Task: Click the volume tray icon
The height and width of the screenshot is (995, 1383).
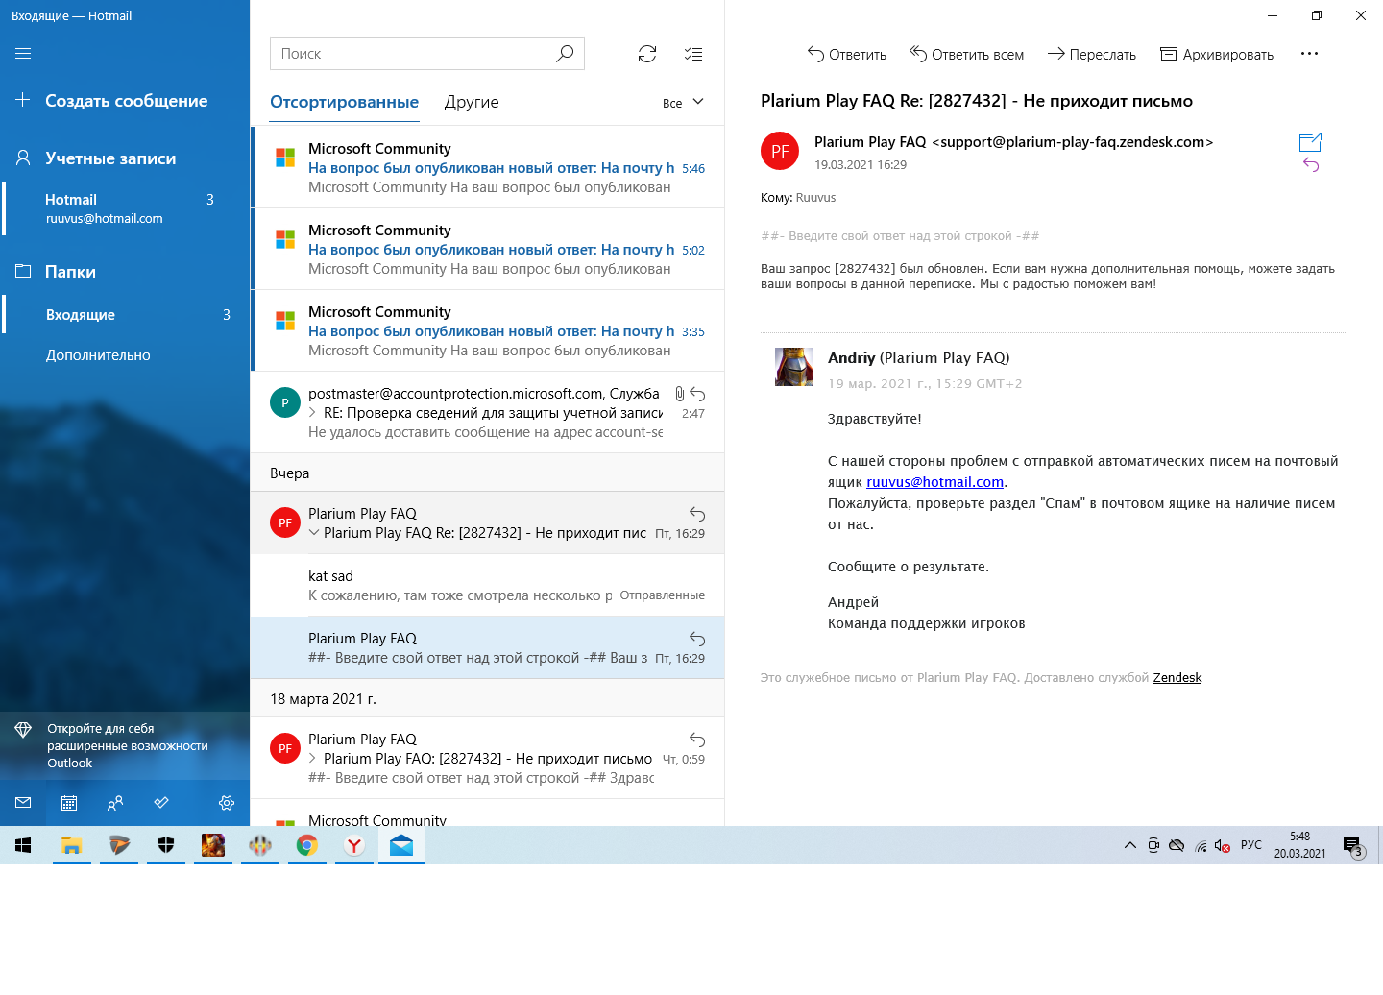Action: (1222, 845)
